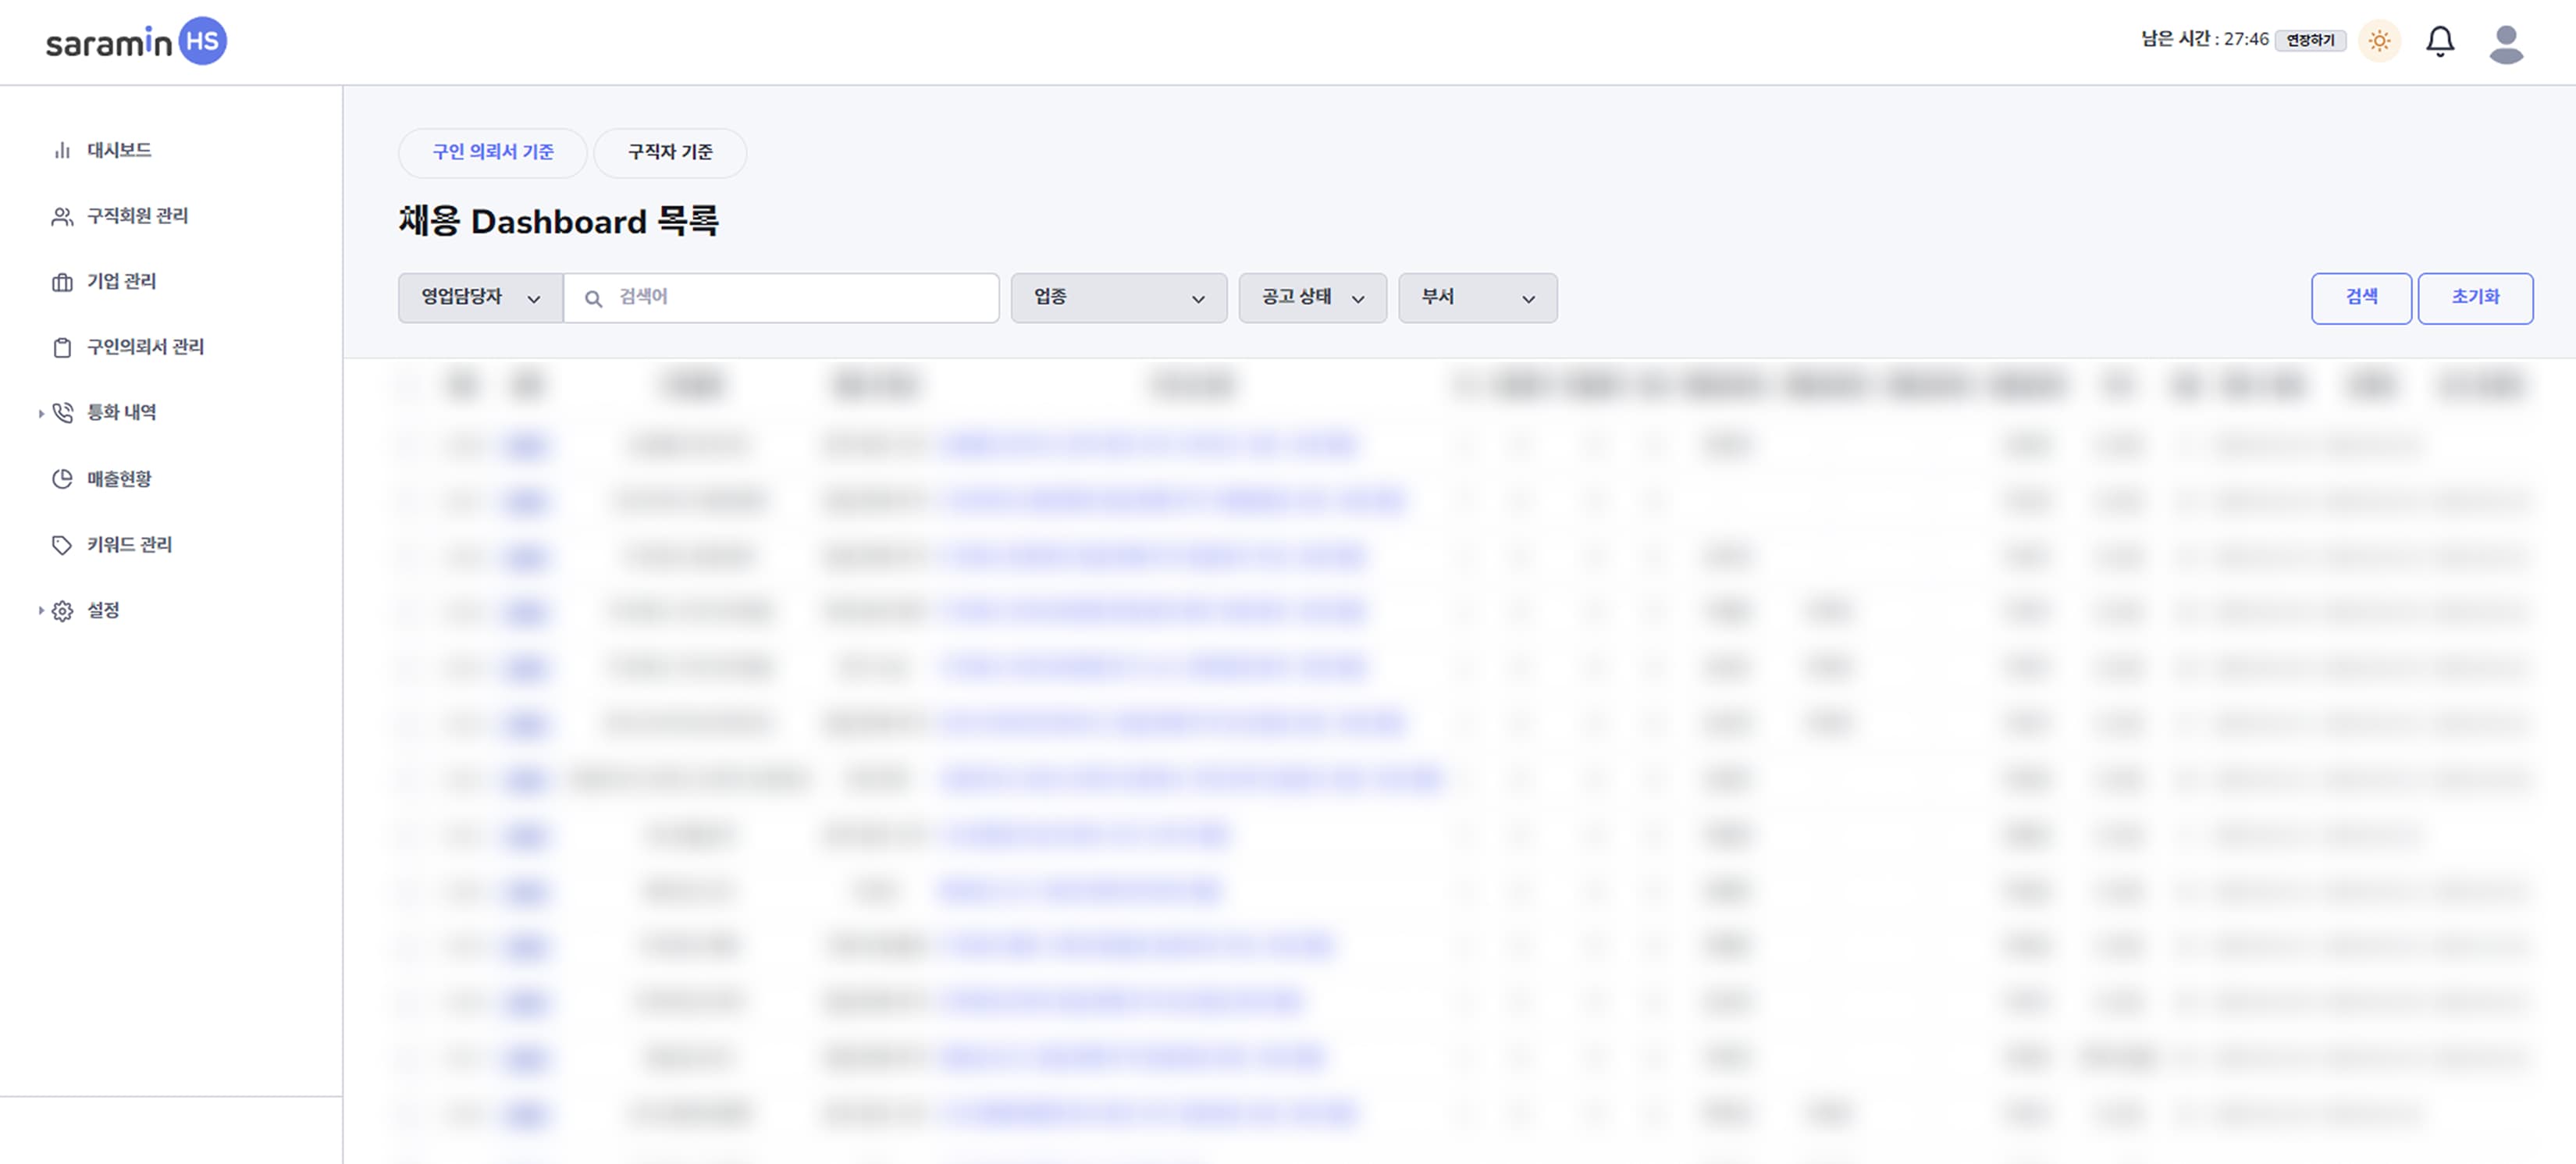The width and height of the screenshot is (2576, 1164).
Task: Open 키워드 관리 menu item
Action: point(130,545)
